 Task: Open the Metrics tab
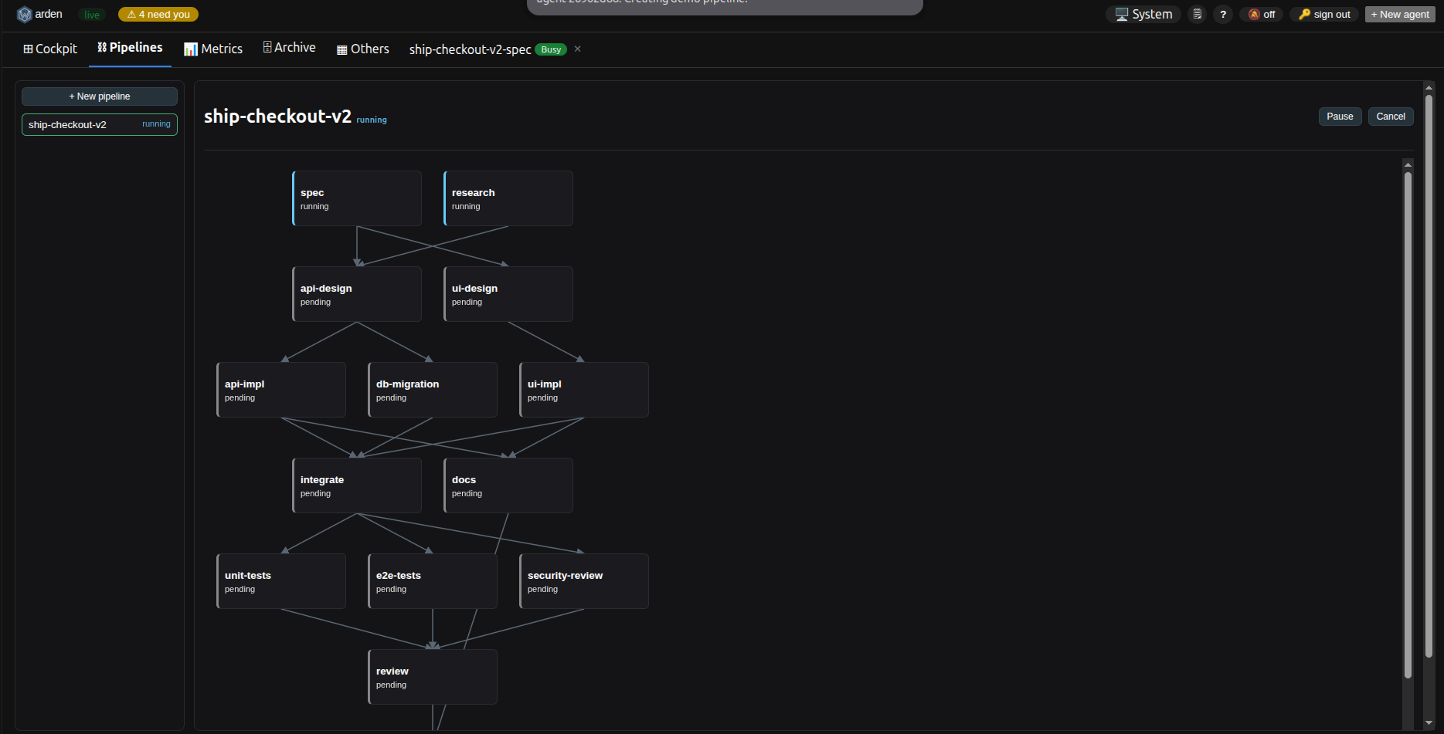[213, 49]
